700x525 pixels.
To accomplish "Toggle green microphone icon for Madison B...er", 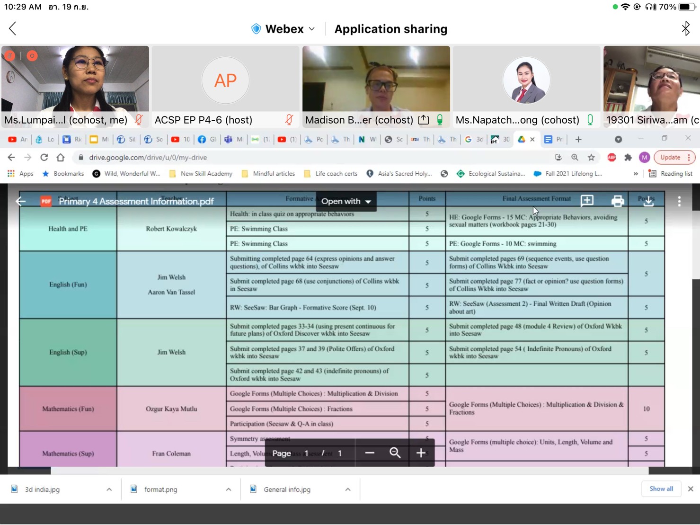I will point(440,120).
